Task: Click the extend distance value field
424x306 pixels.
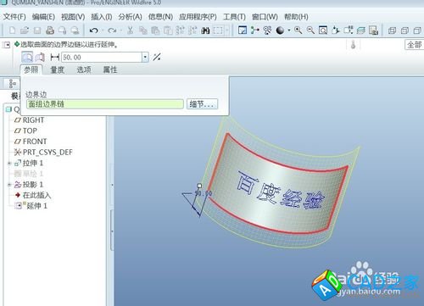Action: point(102,58)
